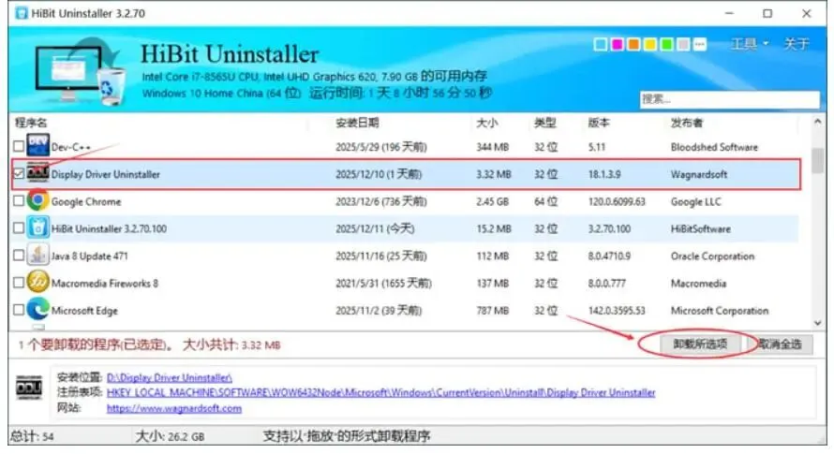
Task: Click the HiBit logo in title bar
Action: 22,13
